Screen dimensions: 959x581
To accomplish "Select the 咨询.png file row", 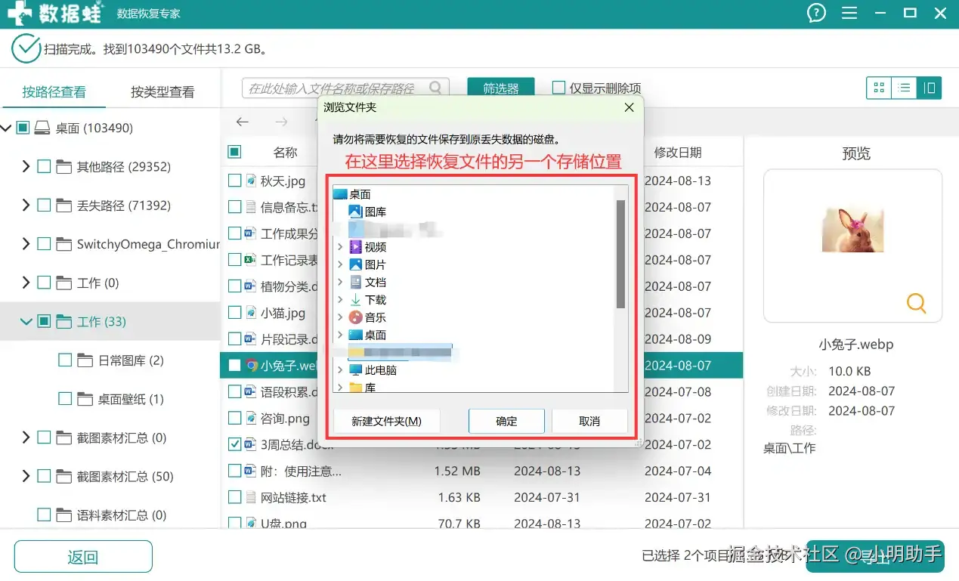I will click(x=481, y=419).
